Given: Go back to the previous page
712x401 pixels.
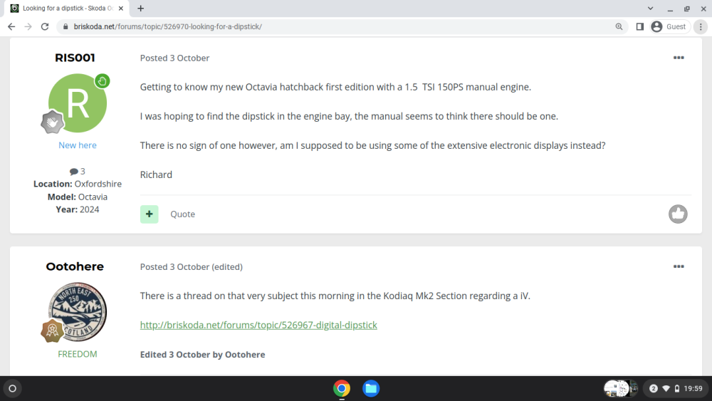Looking at the screenshot, I should [x=11, y=27].
